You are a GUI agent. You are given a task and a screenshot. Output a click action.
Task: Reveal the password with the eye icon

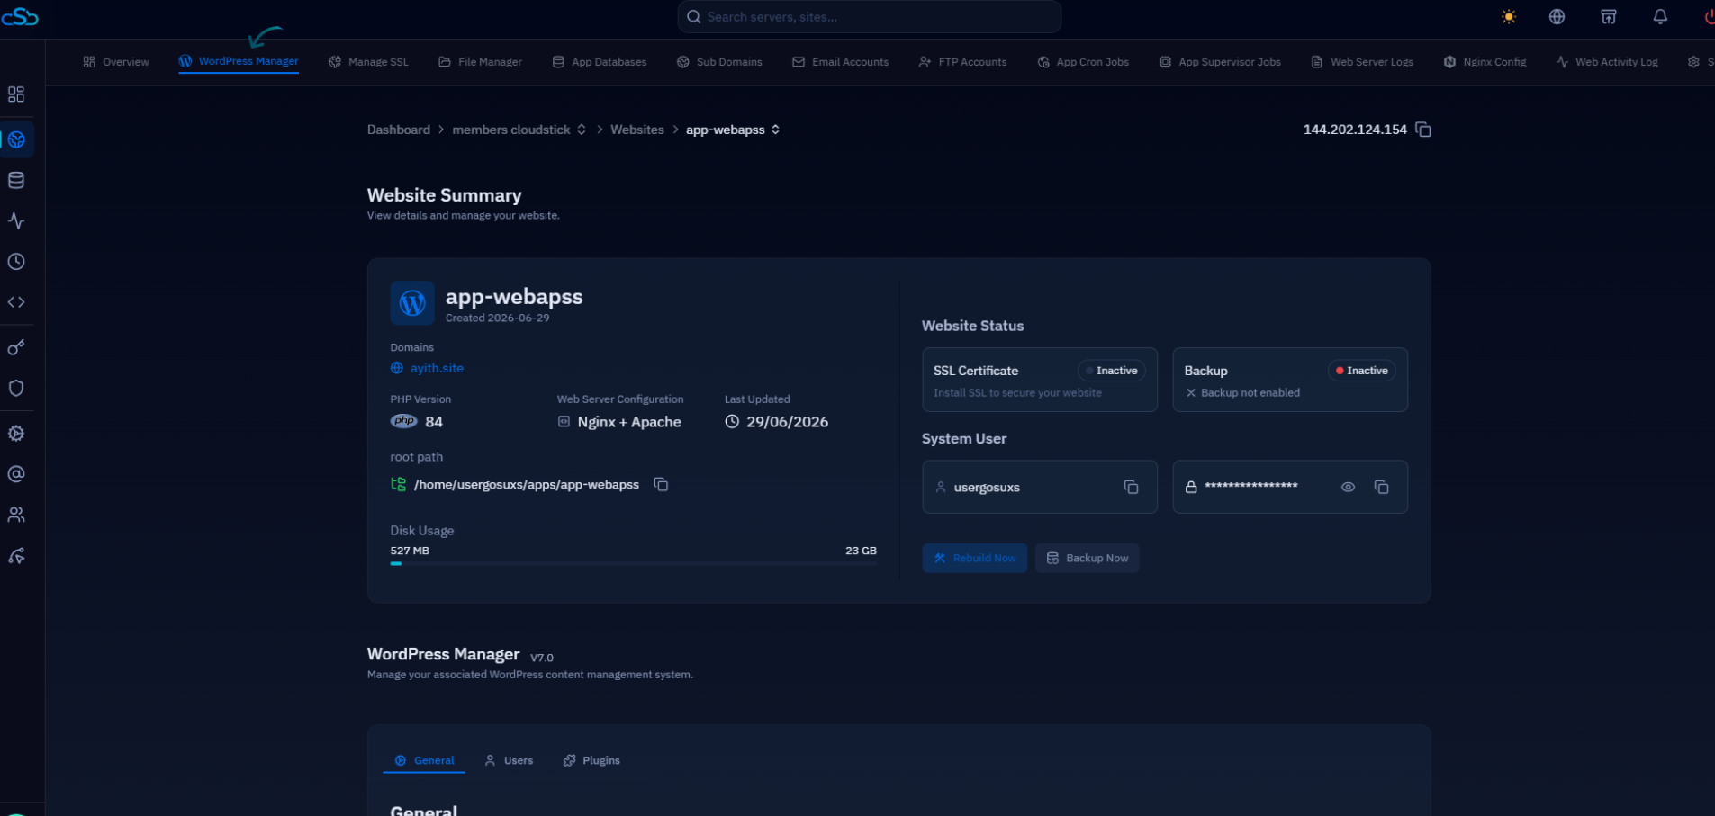(x=1348, y=488)
